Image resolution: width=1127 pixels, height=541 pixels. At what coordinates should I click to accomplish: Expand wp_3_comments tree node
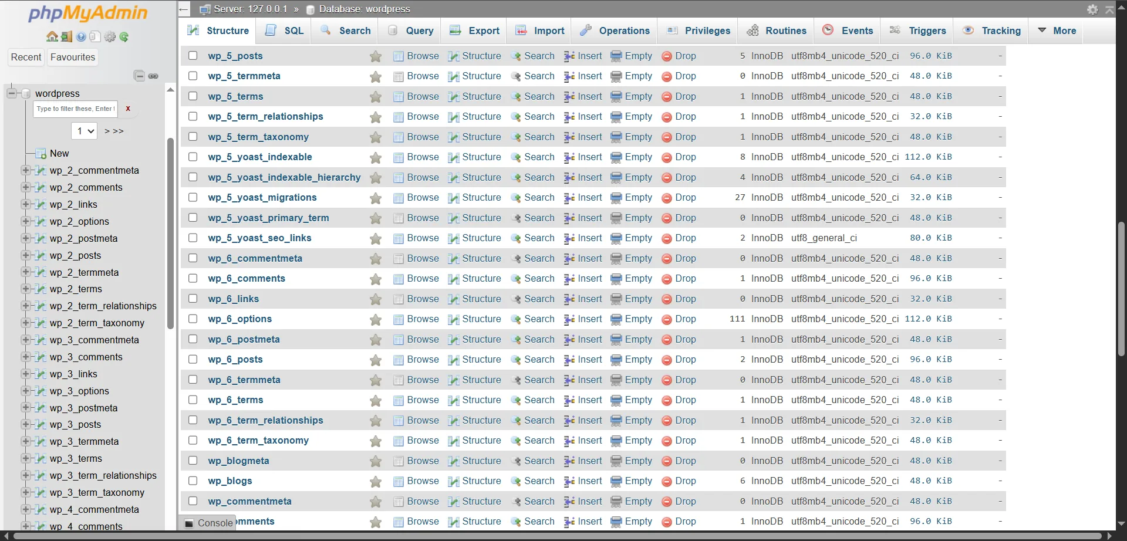25,357
